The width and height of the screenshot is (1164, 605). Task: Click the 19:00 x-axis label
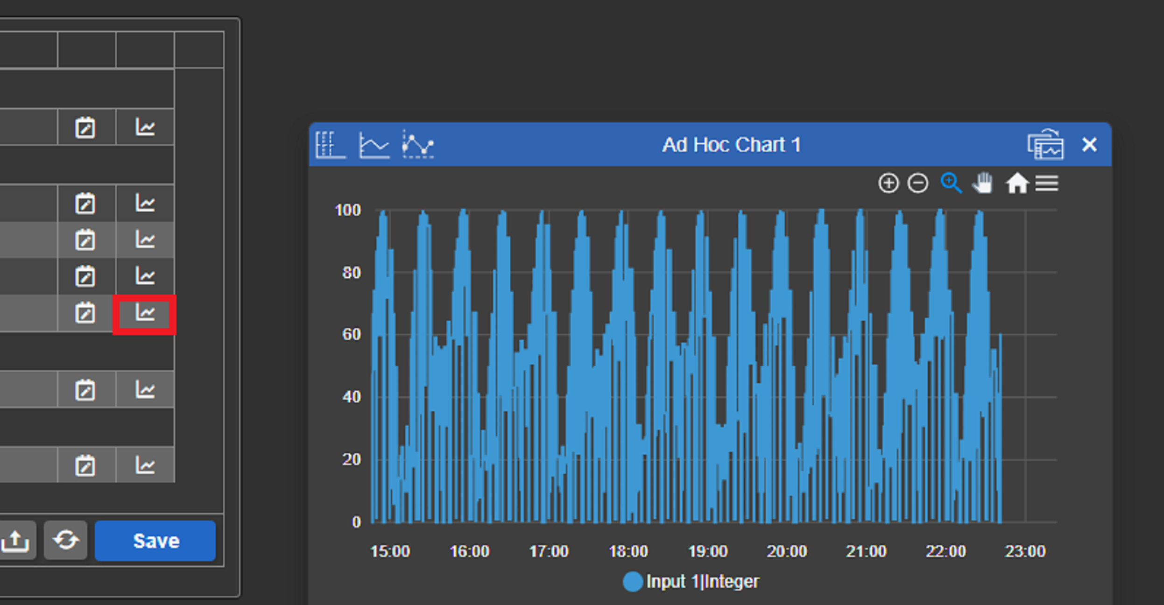pyautogui.click(x=708, y=551)
